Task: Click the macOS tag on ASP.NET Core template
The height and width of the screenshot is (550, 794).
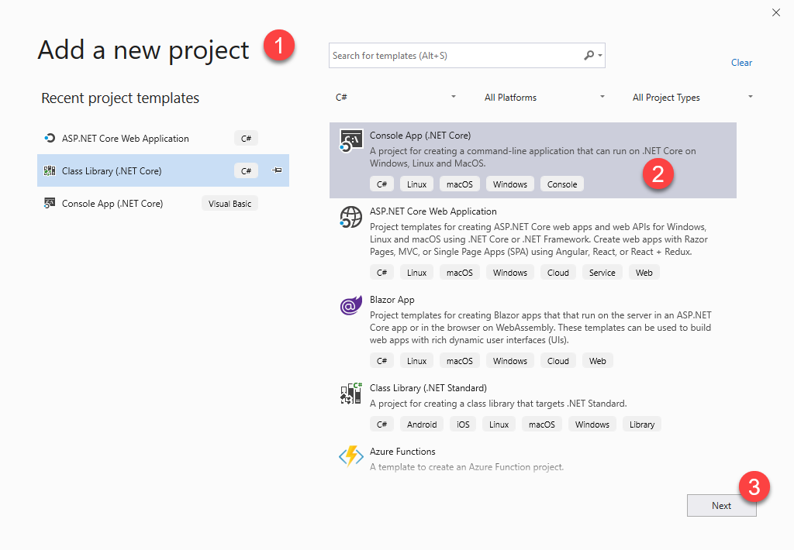Action: click(x=459, y=273)
